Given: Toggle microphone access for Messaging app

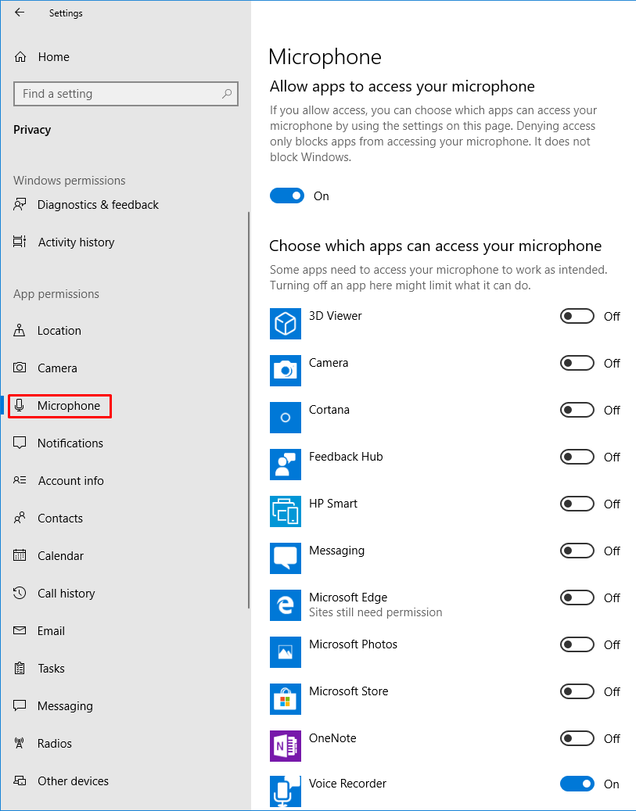Looking at the screenshot, I should (x=577, y=551).
